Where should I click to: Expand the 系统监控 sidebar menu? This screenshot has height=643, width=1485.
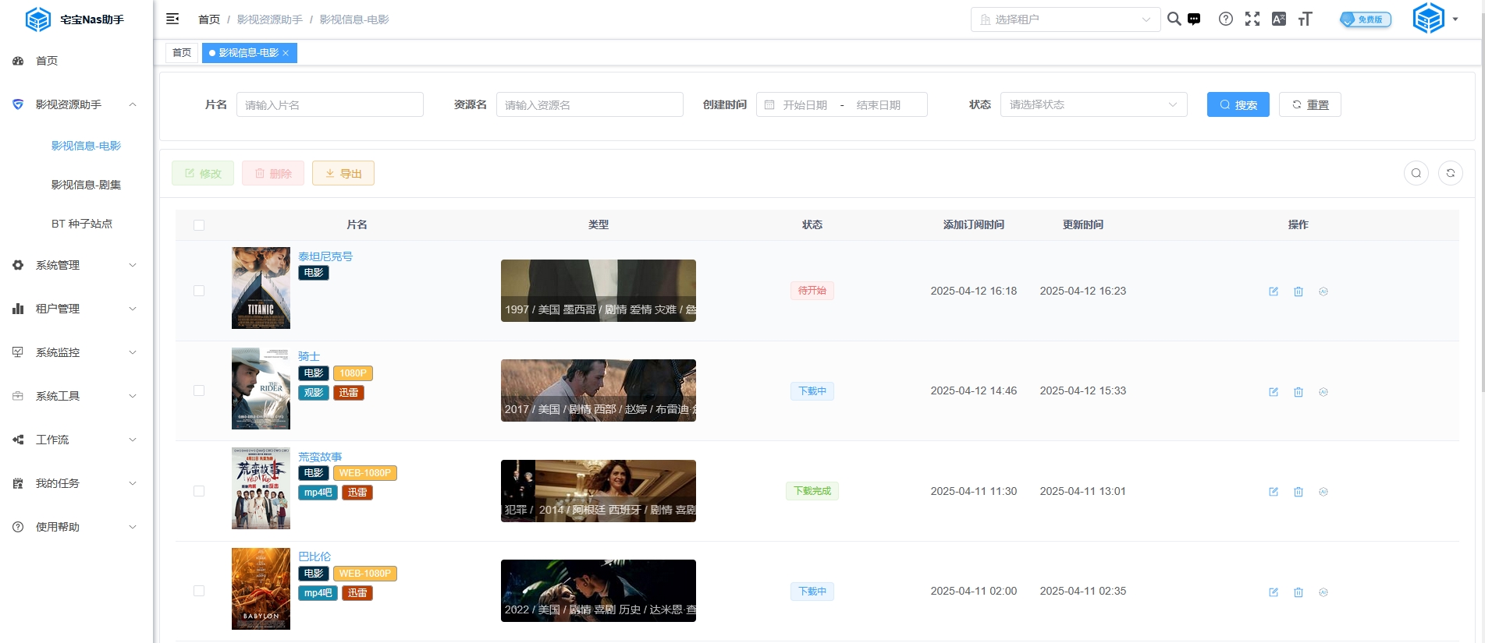(76, 352)
